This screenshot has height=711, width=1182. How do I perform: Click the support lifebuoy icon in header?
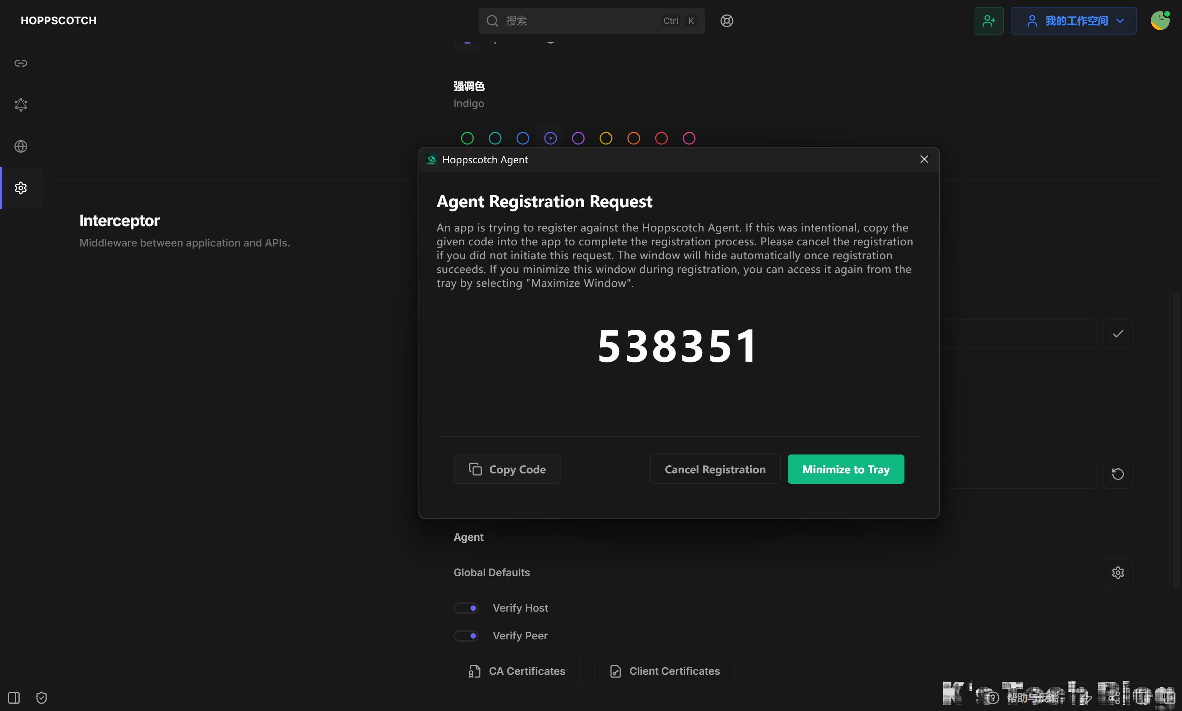tap(727, 20)
